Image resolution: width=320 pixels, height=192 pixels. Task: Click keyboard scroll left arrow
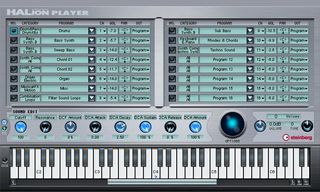coord(13,182)
